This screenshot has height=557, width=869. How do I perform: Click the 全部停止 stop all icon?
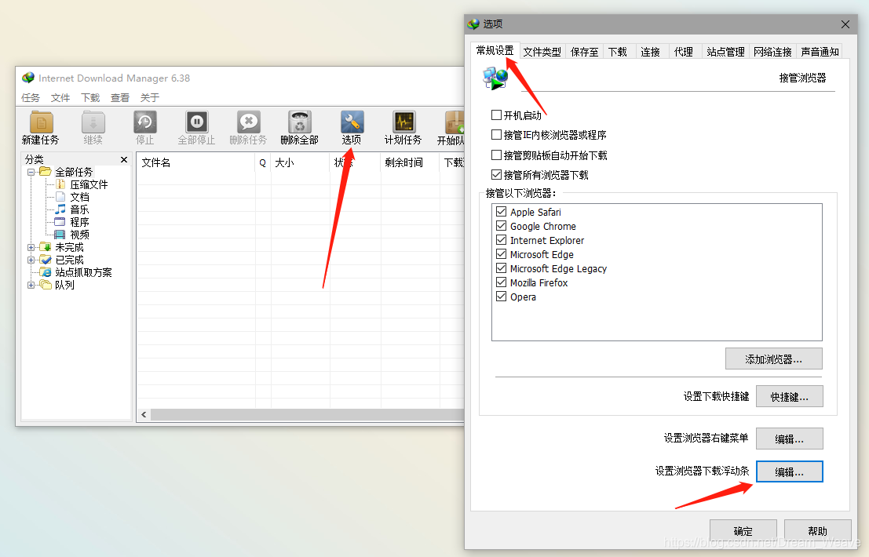click(196, 128)
